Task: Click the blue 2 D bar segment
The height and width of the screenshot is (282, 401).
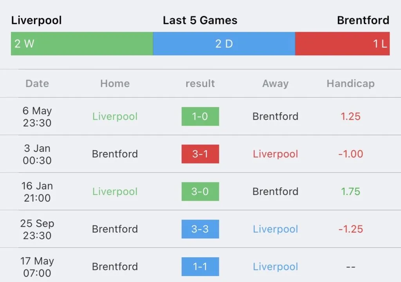Action: [x=224, y=44]
